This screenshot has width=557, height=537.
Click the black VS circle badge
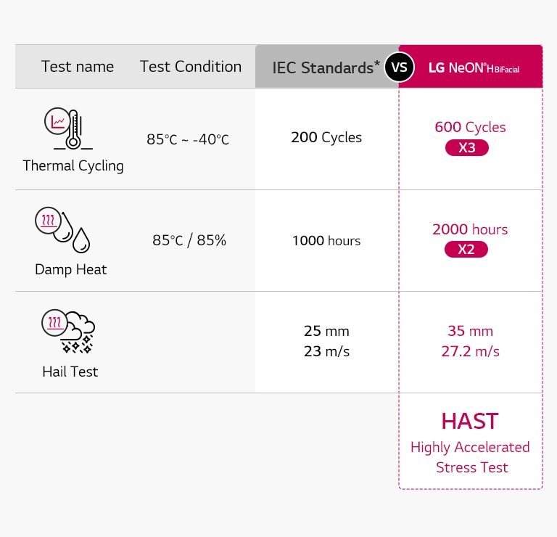[400, 67]
